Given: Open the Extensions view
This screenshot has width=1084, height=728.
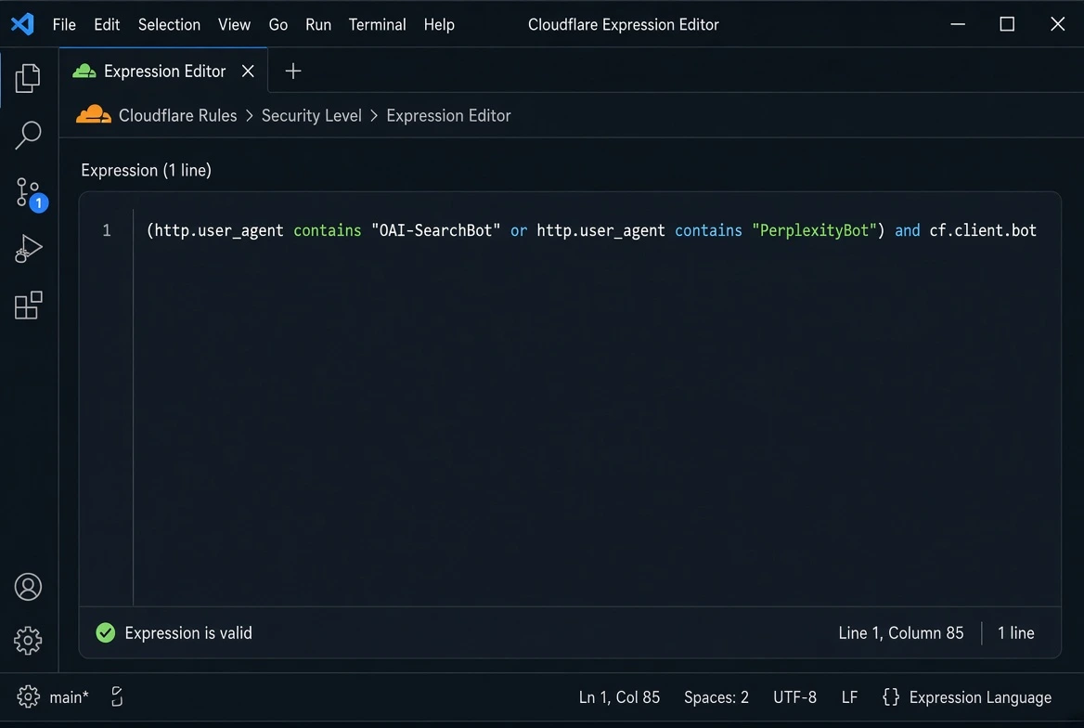Looking at the screenshot, I should click(x=28, y=305).
